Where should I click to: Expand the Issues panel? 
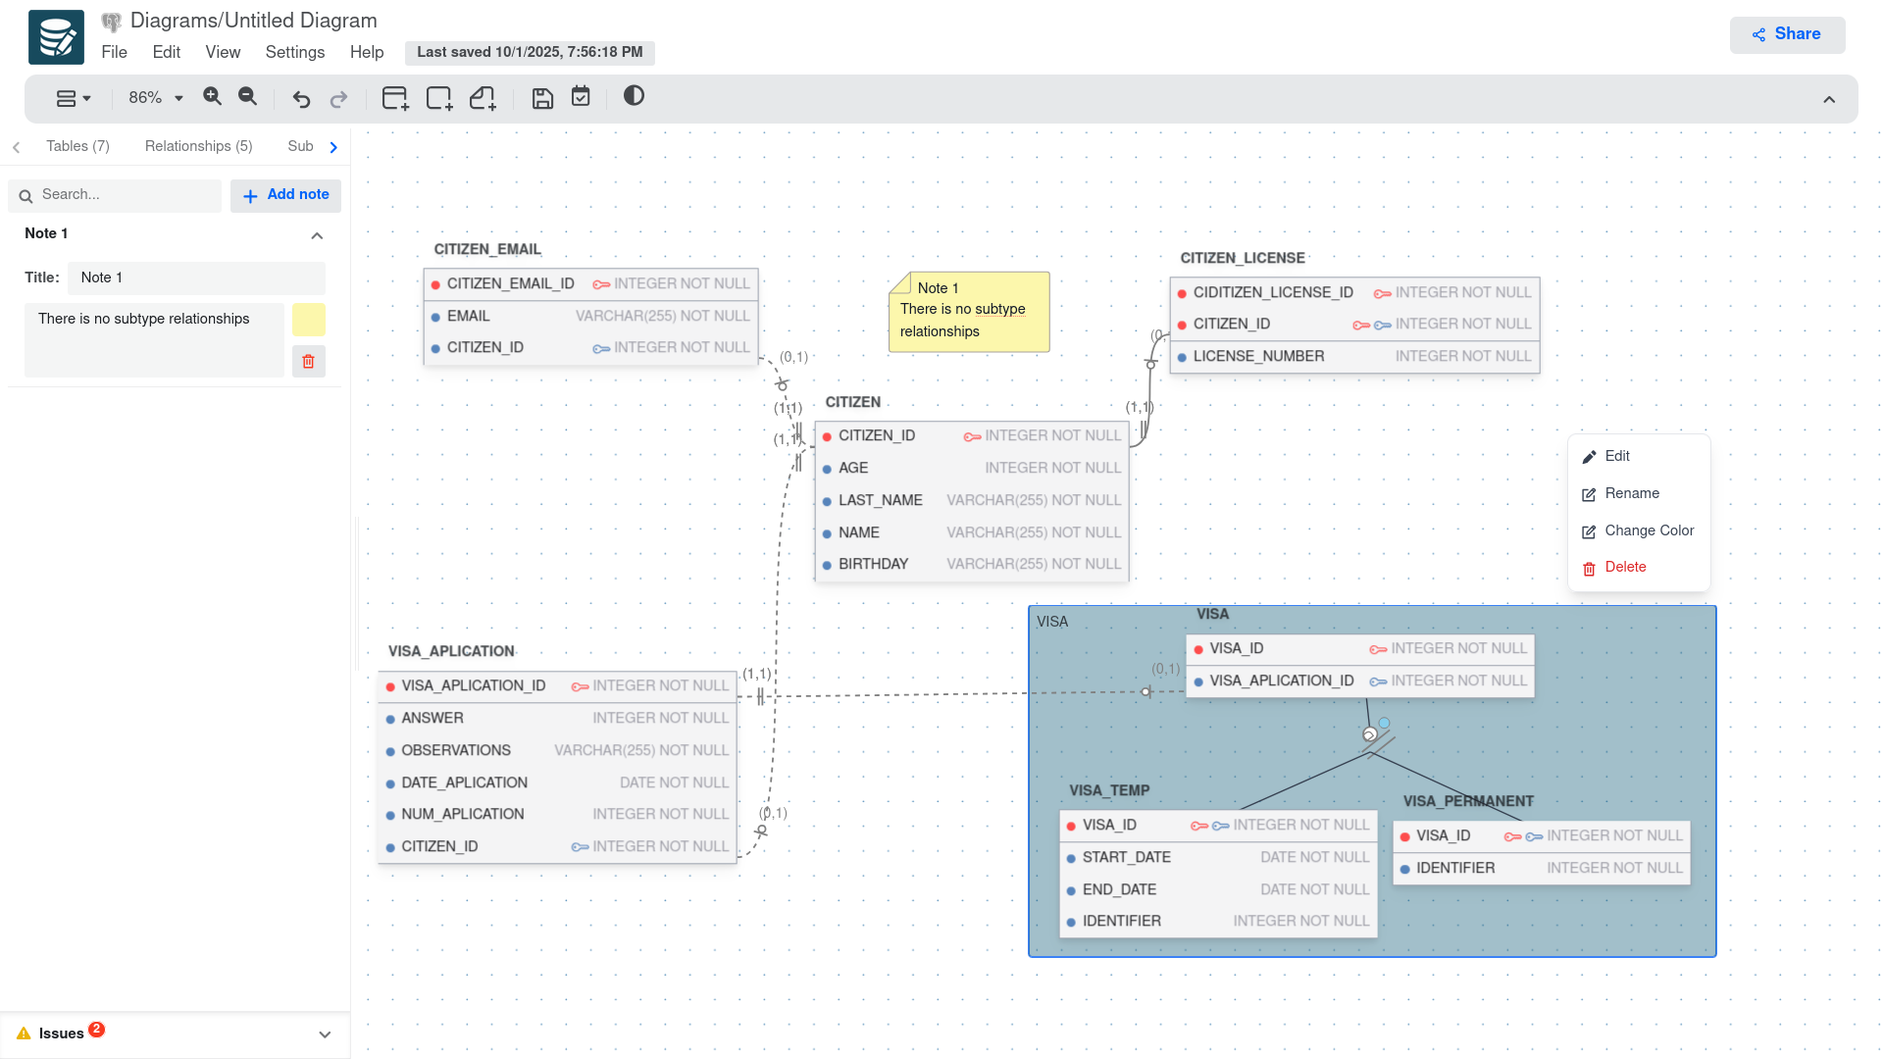(x=325, y=1034)
